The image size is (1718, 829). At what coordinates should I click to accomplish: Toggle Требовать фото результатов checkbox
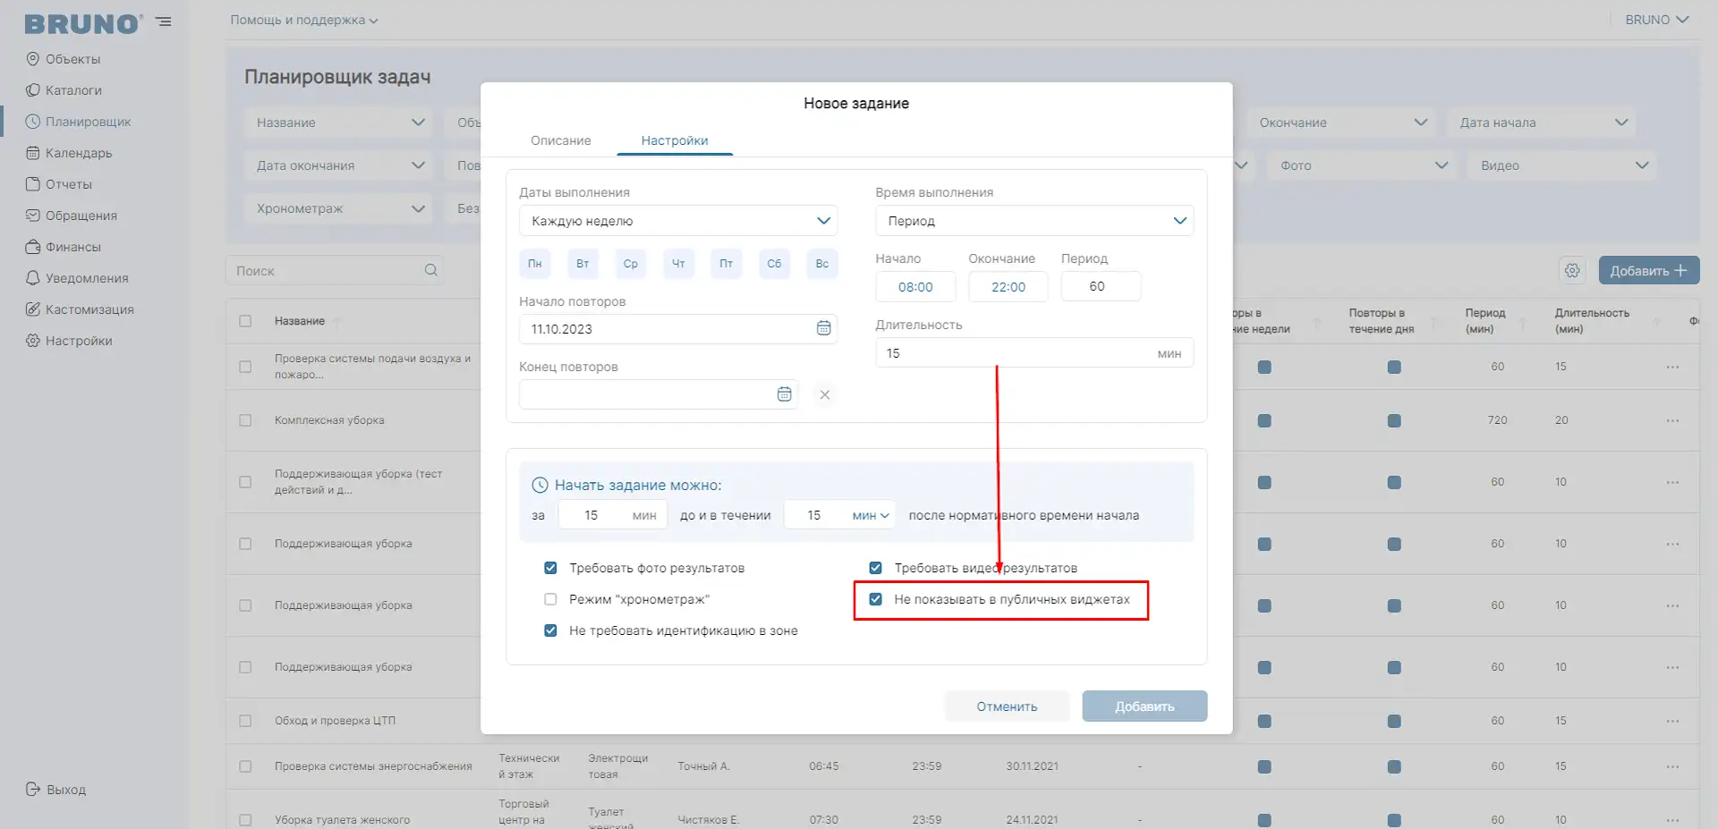pyautogui.click(x=550, y=568)
